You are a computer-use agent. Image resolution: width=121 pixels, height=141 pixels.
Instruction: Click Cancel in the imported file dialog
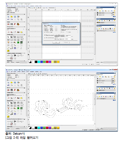66,42
